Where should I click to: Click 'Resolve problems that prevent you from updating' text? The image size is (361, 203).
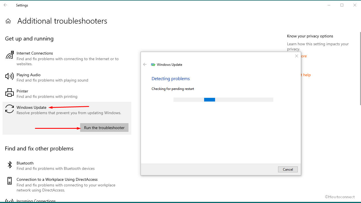coord(69,113)
